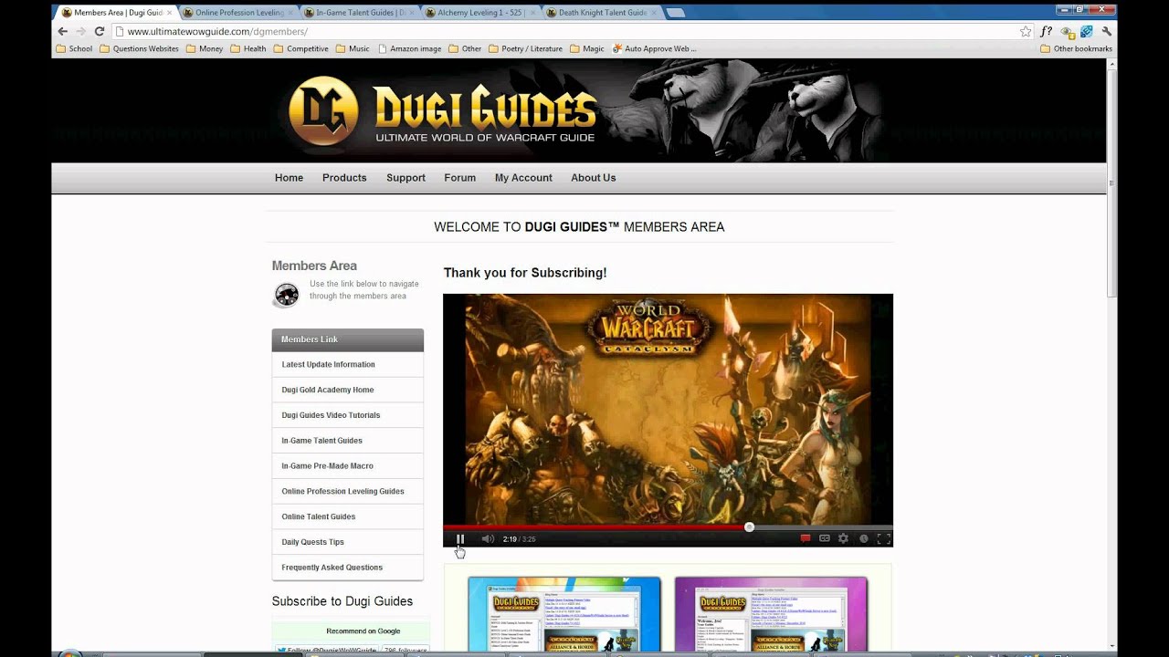
Task: Switch to Alchemy Leveling 1 - 525 tab
Action: coord(482,13)
